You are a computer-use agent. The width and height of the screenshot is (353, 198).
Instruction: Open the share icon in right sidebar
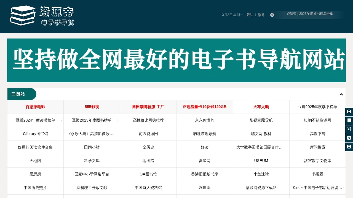pos(349,138)
